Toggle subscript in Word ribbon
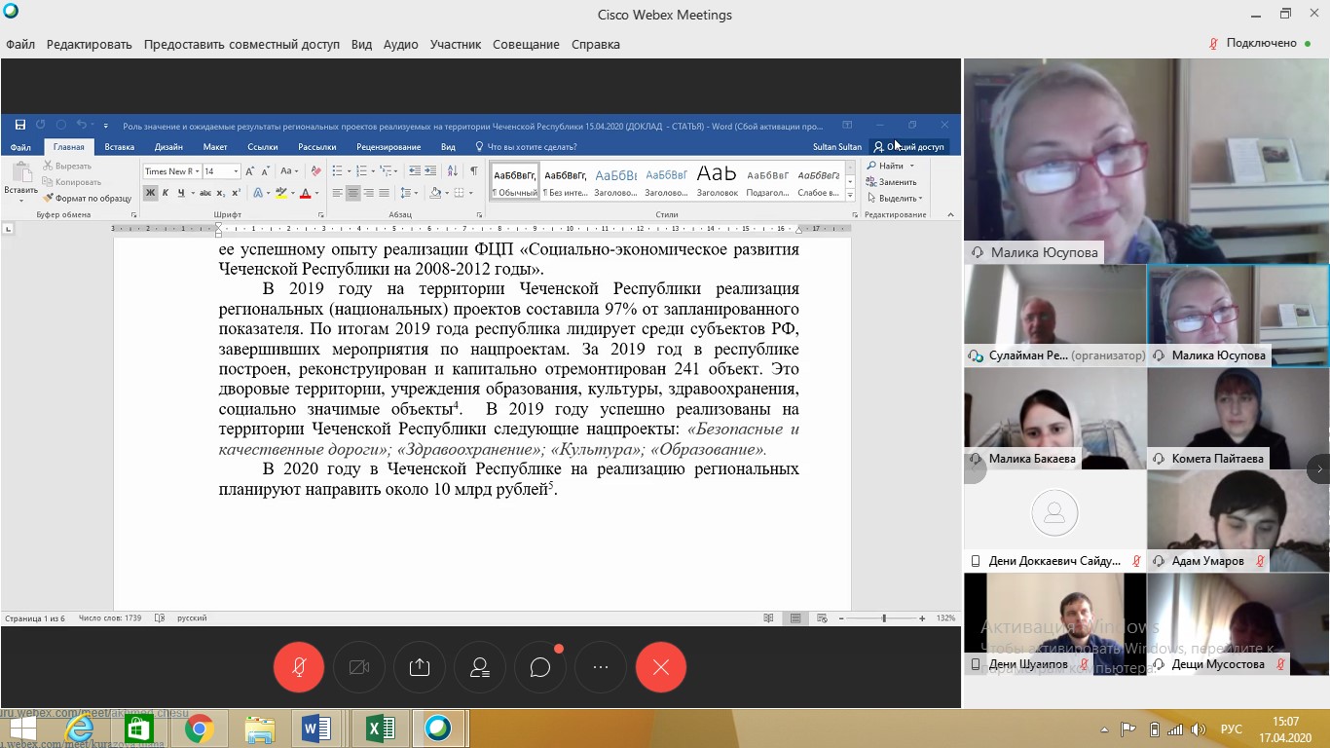 click(221, 193)
